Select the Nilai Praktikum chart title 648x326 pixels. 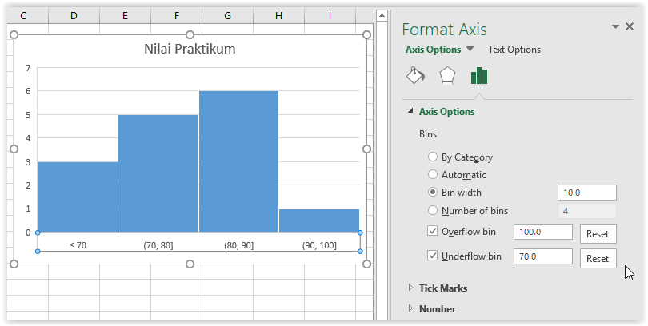click(x=190, y=49)
